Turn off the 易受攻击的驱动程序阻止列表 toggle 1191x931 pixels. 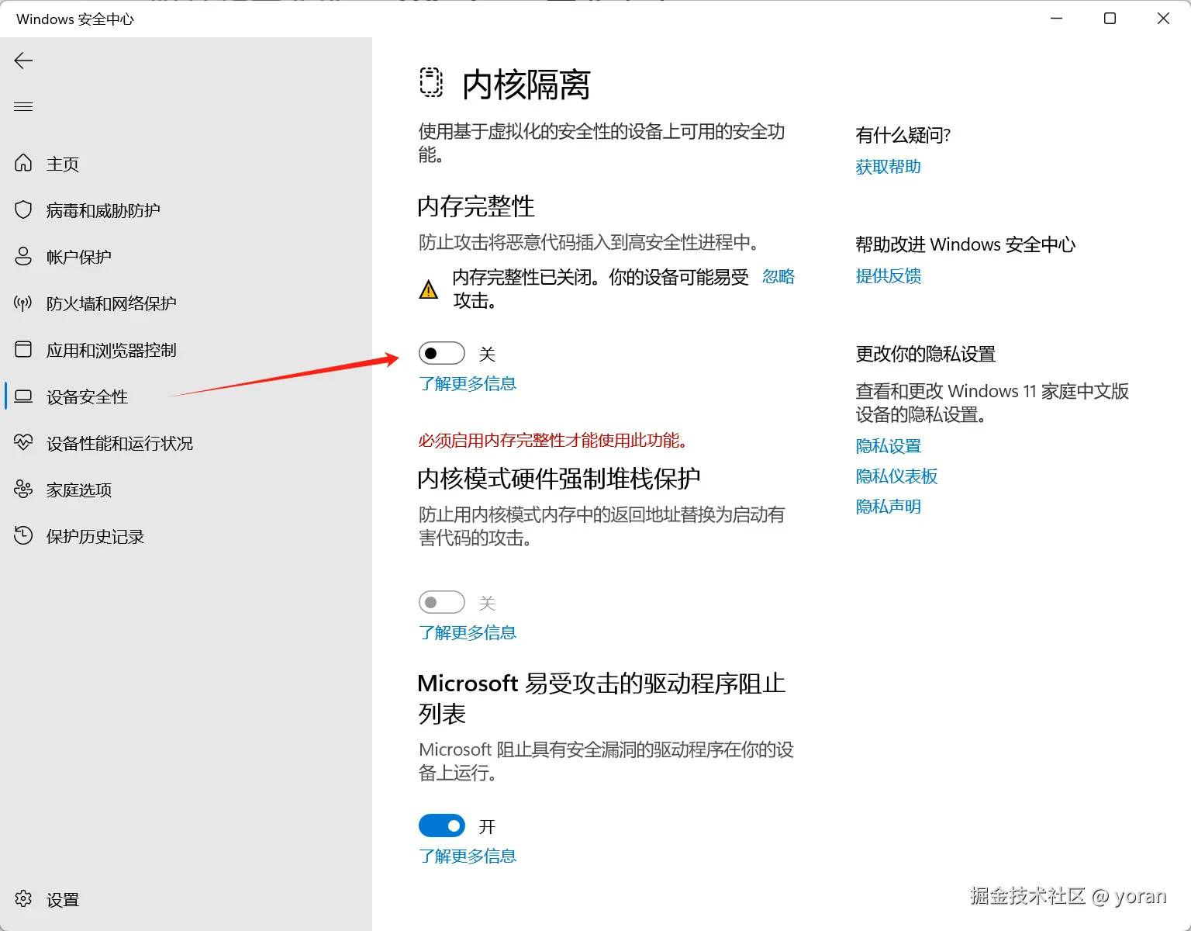click(442, 825)
